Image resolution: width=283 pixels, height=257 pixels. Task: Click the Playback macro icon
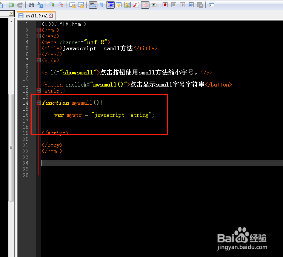tap(182, 5)
